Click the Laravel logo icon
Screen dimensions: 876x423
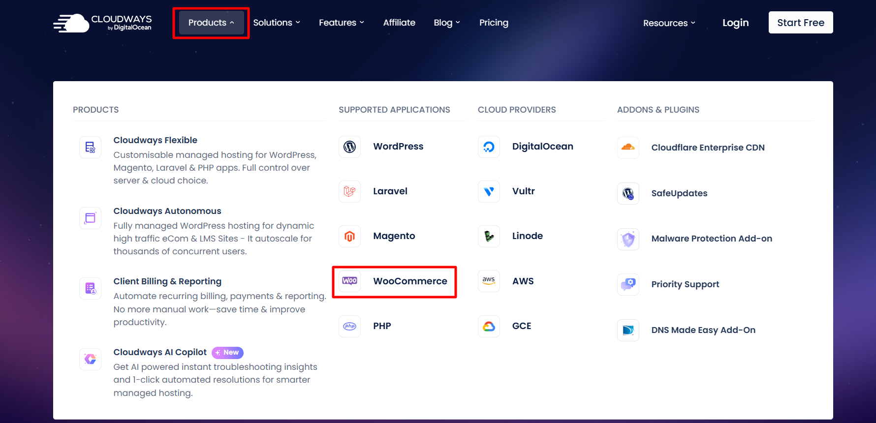click(x=350, y=191)
